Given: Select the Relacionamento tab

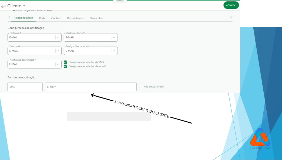Looking at the screenshot, I should tap(23, 18).
